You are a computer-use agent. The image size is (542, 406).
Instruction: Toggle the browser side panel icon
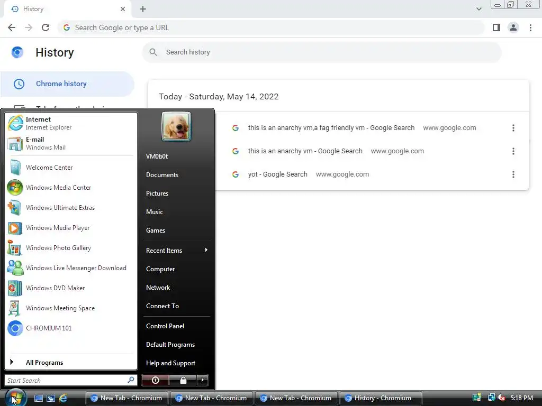tap(496, 27)
